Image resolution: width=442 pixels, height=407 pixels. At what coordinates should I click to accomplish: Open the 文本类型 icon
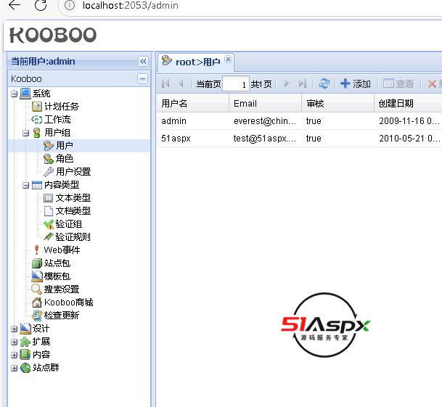[x=48, y=198]
